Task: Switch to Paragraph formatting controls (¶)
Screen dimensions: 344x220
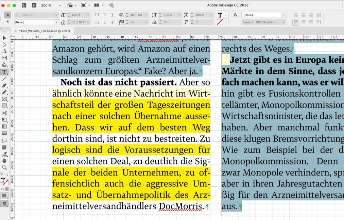Action: [x=8, y=22]
